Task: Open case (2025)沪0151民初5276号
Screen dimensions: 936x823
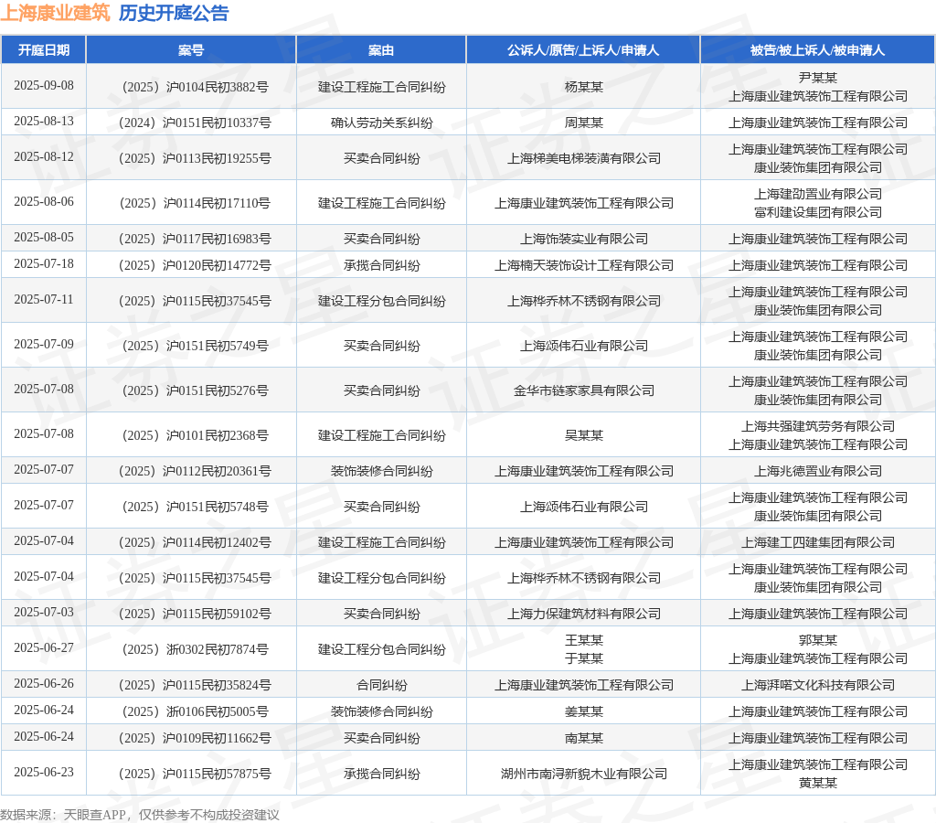Action: (x=196, y=390)
